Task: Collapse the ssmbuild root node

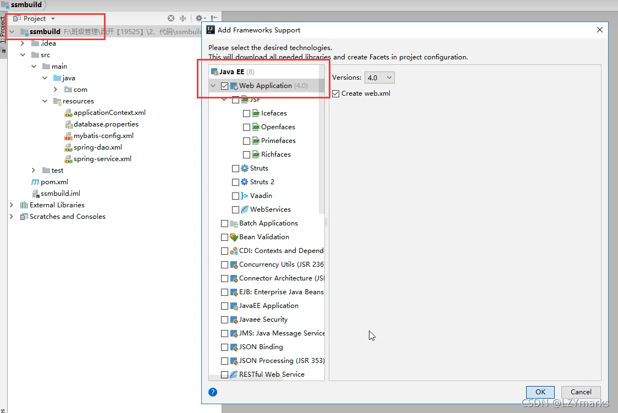Action: [12, 31]
